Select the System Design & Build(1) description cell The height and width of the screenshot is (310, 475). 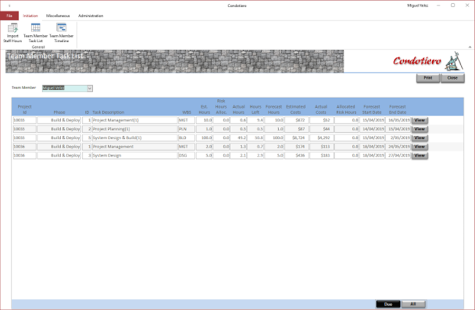tap(135, 138)
